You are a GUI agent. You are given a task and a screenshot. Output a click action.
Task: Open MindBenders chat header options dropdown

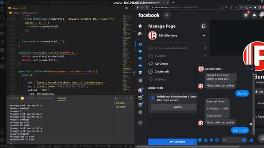(x=224, y=69)
